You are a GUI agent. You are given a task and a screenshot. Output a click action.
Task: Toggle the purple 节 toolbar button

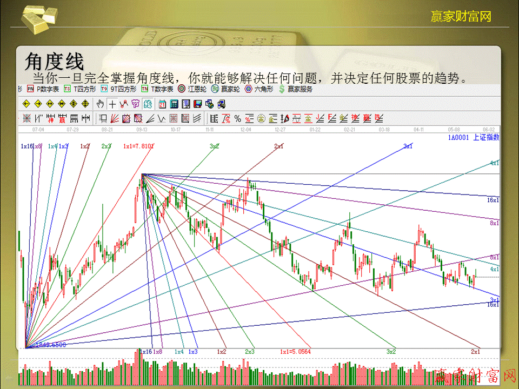click(x=136, y=104)
